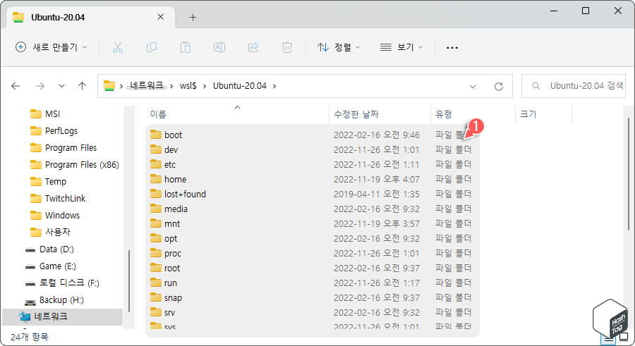Select the opt folder row
Image resolution: width=635 pixels, height=346 pixels.
[313, 239]
